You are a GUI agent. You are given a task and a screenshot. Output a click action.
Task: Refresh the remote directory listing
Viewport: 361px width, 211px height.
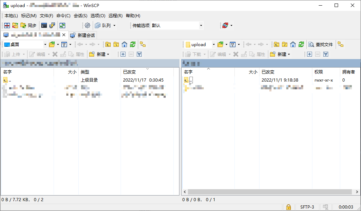(x=301, y=44)
